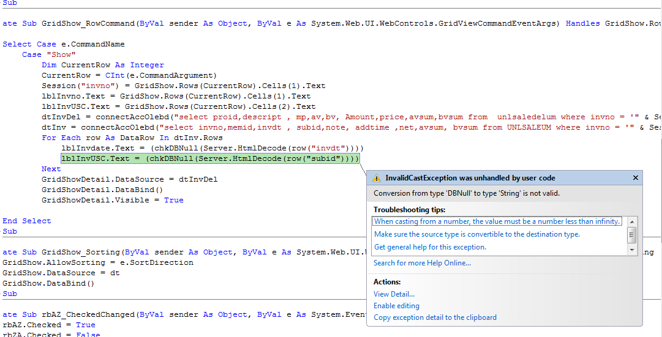Click 'Get general help for this exception'
Viewport: 662px width, 337px height.
(431, 247)
